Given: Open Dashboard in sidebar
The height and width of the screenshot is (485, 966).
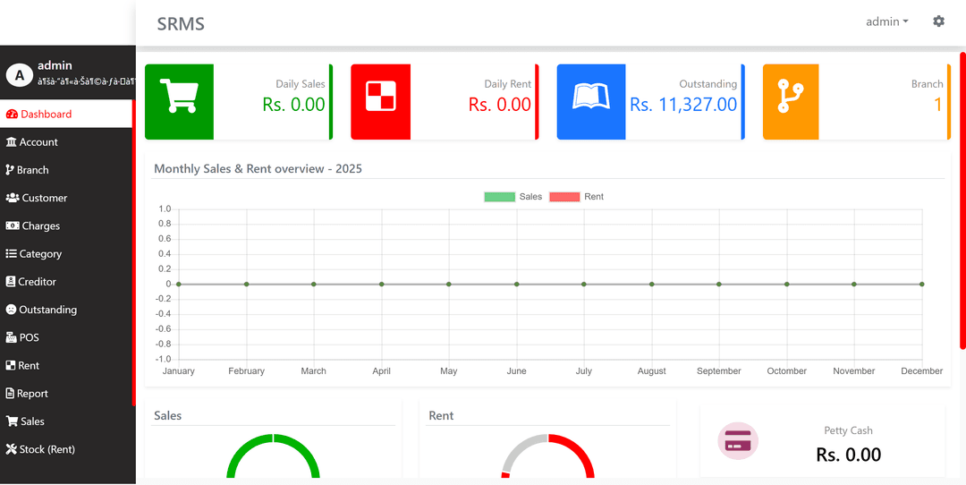Looking at the screenshot, I should click(66, 114).
